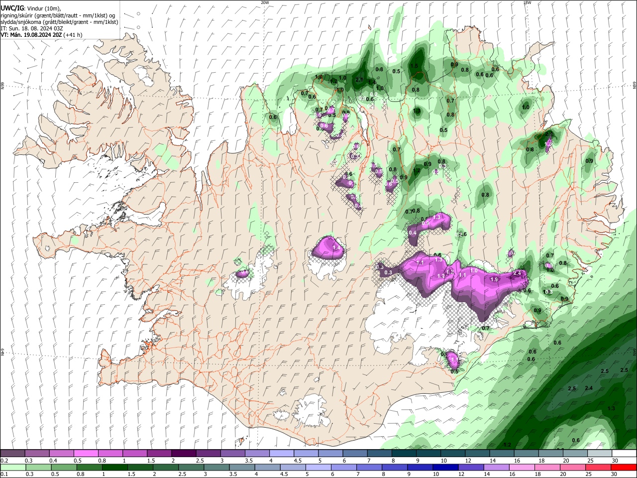
Task: Click the 2.6 precipitation value north of Vatnajökull
Action: tap(462, 235)
